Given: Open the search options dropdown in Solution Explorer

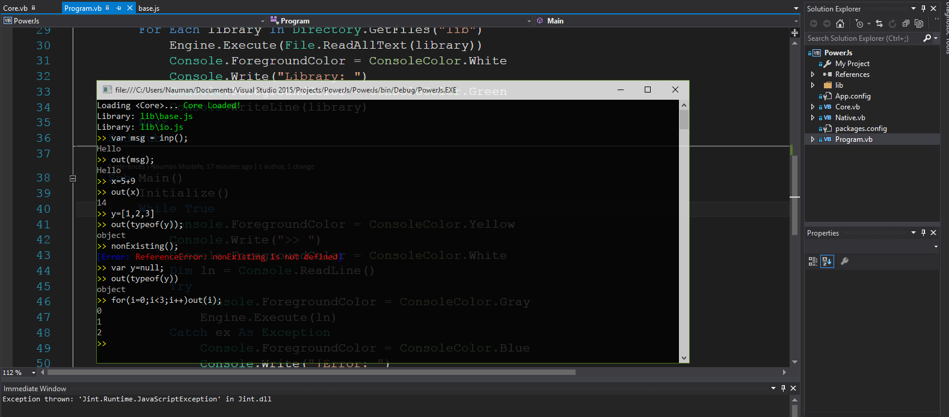Looking at the screenshot, I should [x=936, y=38].
